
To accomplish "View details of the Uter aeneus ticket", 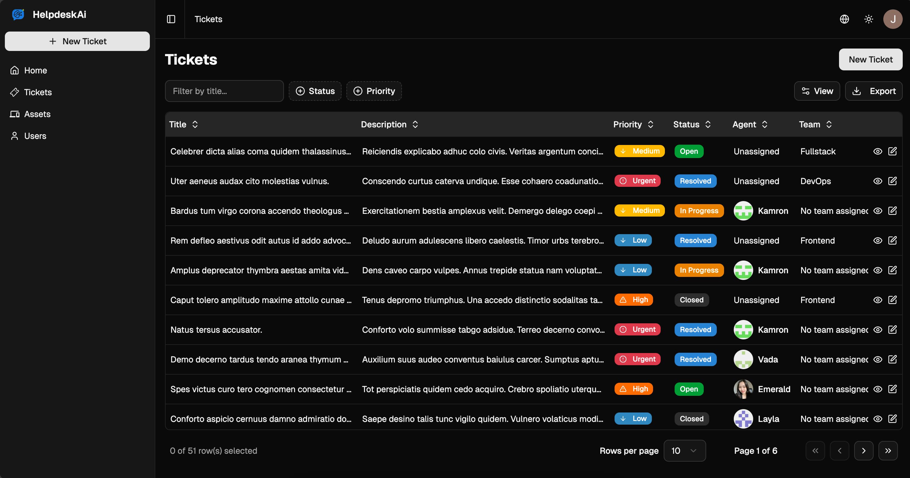I will (x=878, y=181).
